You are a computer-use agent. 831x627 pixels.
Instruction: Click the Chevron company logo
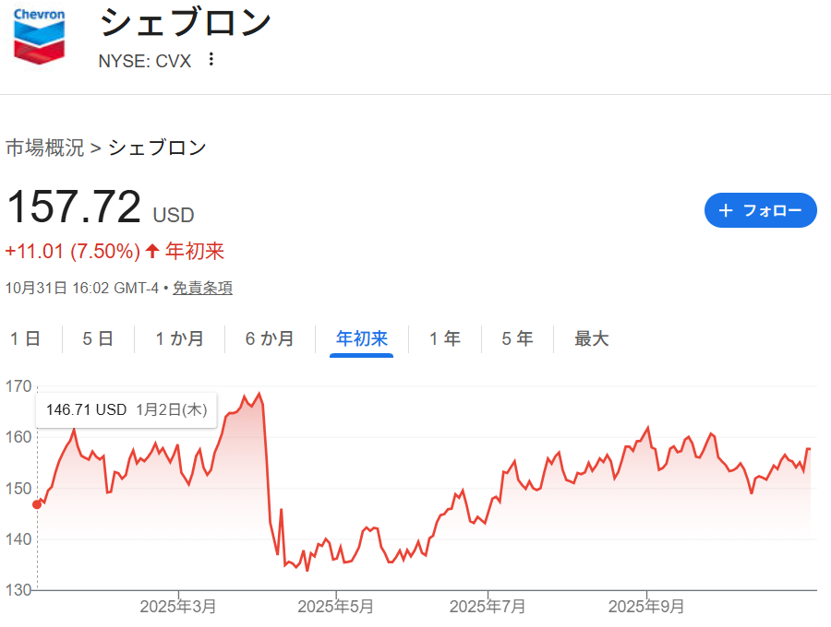(x=39, y=37)
